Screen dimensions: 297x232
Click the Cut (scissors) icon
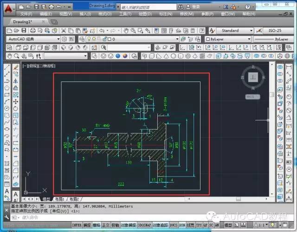click(64, 31)
